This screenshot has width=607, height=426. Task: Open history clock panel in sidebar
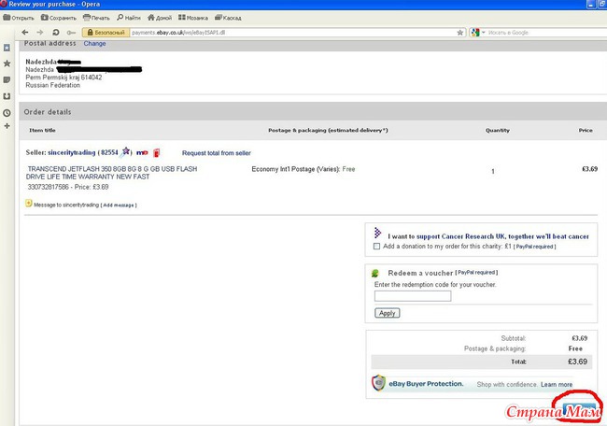click(x=7, y=113)
